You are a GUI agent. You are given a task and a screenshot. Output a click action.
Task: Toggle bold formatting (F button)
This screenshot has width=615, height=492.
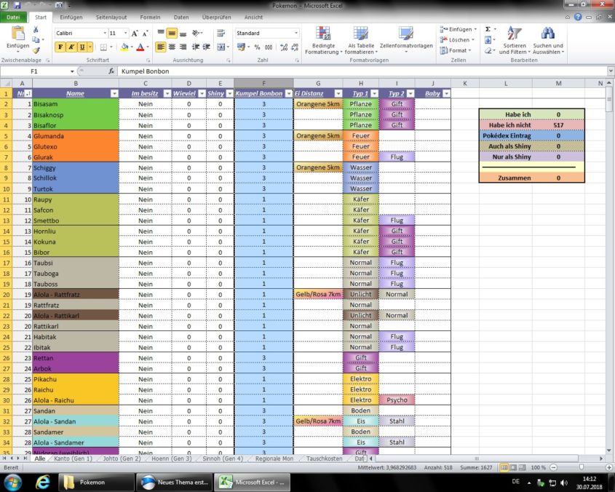tap(60, 47)
